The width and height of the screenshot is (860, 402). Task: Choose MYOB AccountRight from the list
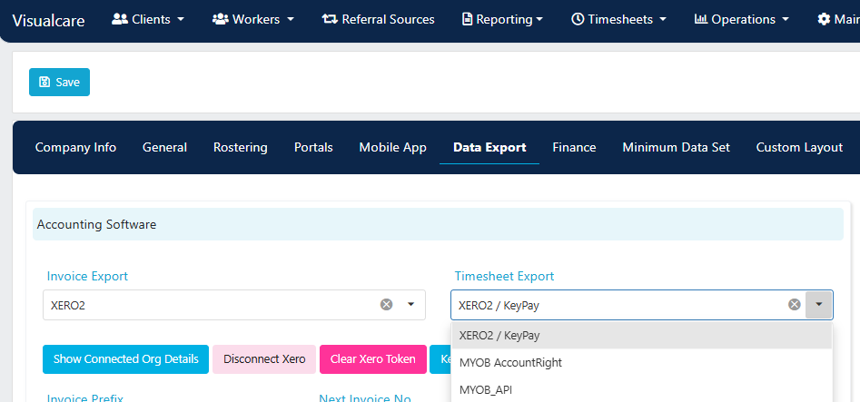(x=642, y=362)
